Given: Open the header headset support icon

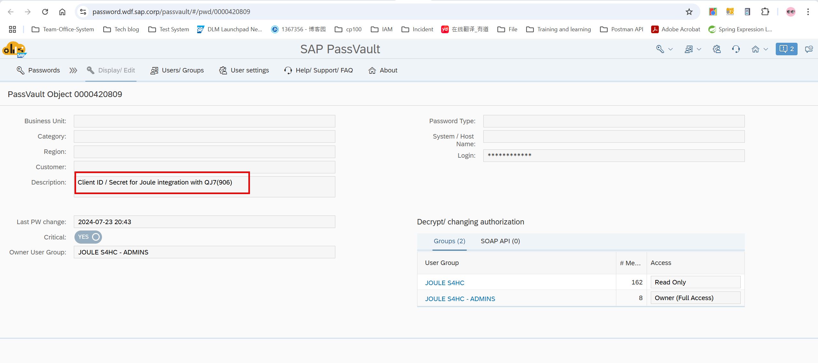Looking at the screenshot, I should (x=736, y=49).
